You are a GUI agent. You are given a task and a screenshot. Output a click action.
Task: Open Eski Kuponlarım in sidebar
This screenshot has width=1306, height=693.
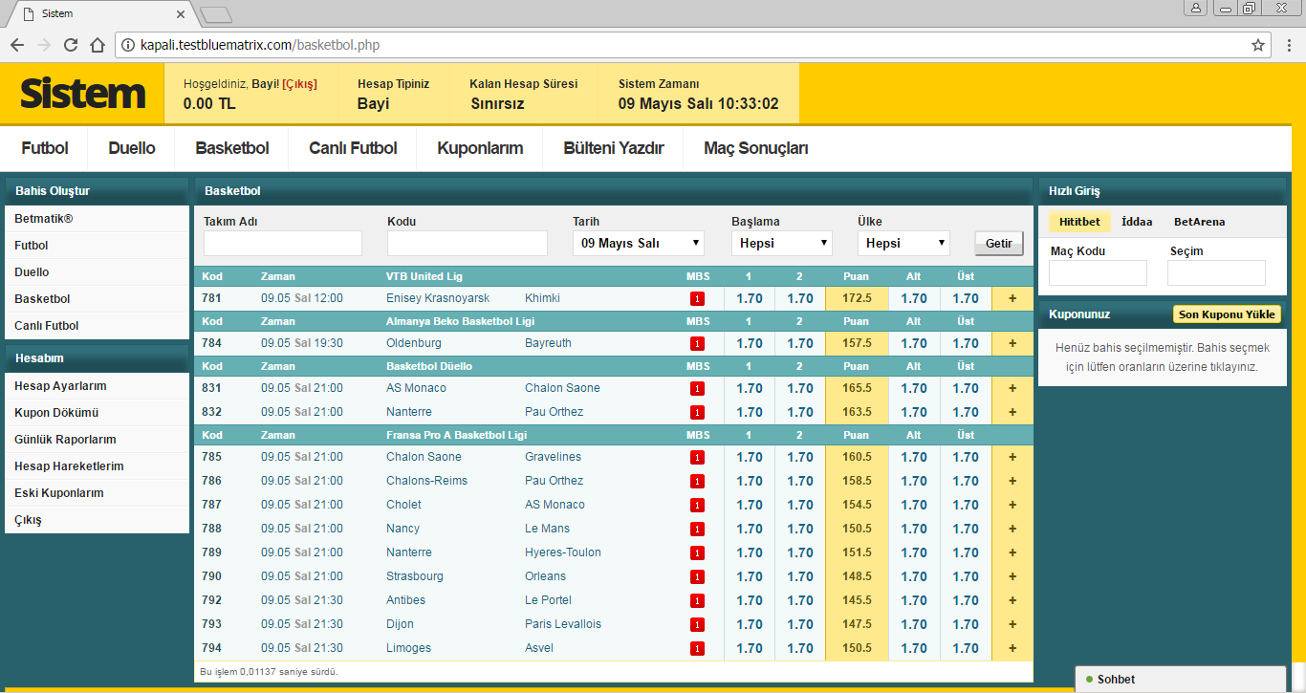(x=97, y=493)
